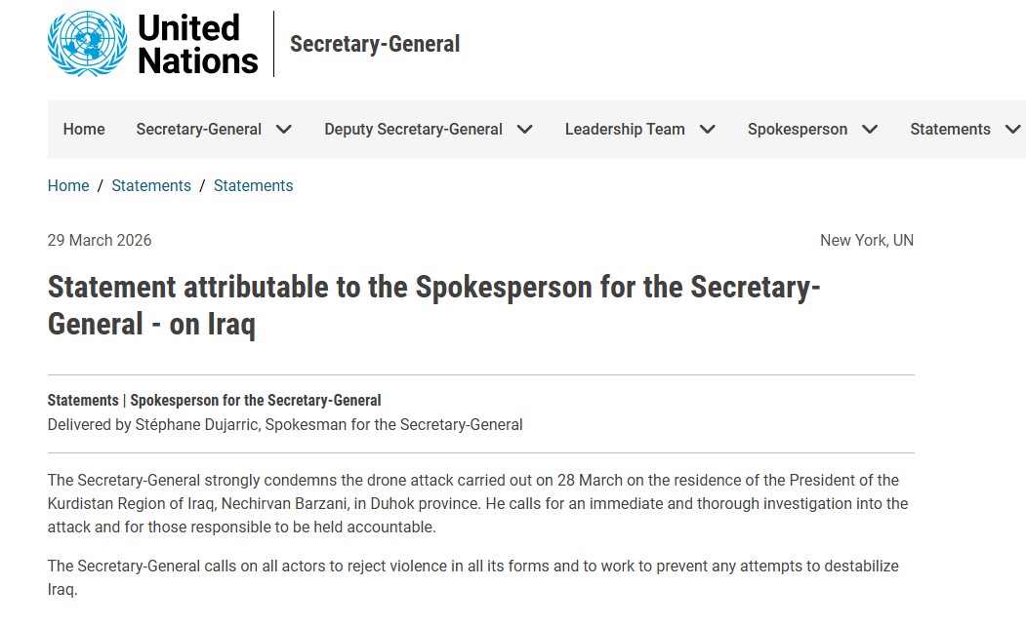Expand the Deputy Secretary-General dropdown chevron

(524, 130)
